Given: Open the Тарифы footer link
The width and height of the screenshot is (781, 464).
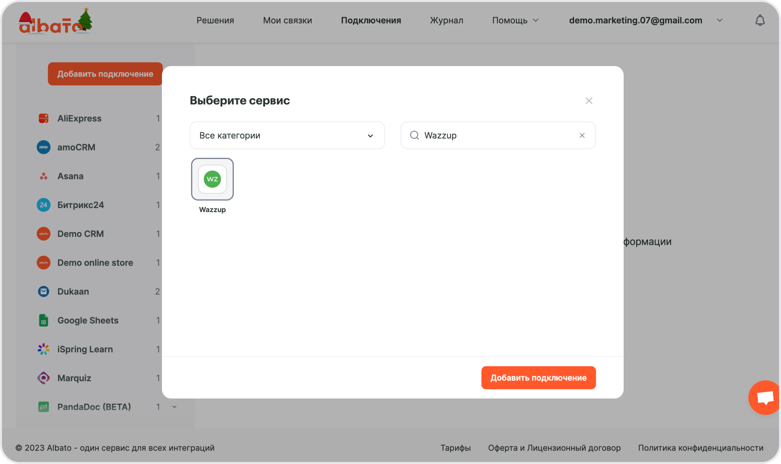Looking at the screenshot, I should coord(456,448).
